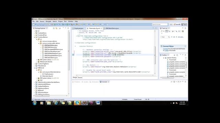The width and height of the screenshot is (220, 123).
Task: Toggle Link with Editor in Package Explorer
Action: click(56, 28)
